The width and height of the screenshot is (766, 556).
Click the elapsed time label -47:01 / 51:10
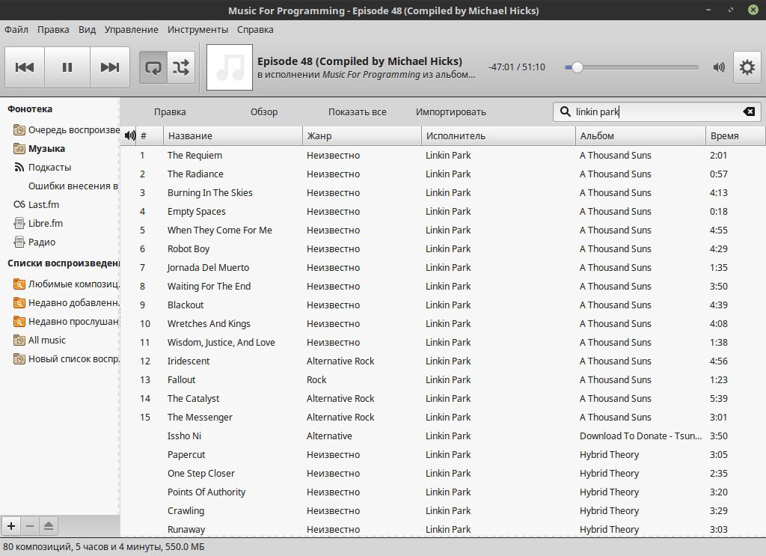click(x=516, y=67)
